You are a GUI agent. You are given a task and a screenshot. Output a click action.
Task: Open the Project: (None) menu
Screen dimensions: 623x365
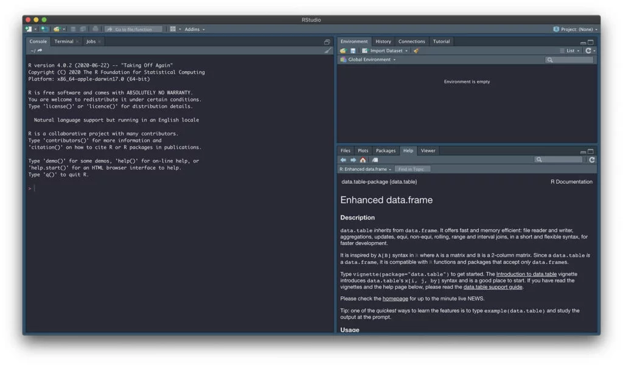[576, 29]
